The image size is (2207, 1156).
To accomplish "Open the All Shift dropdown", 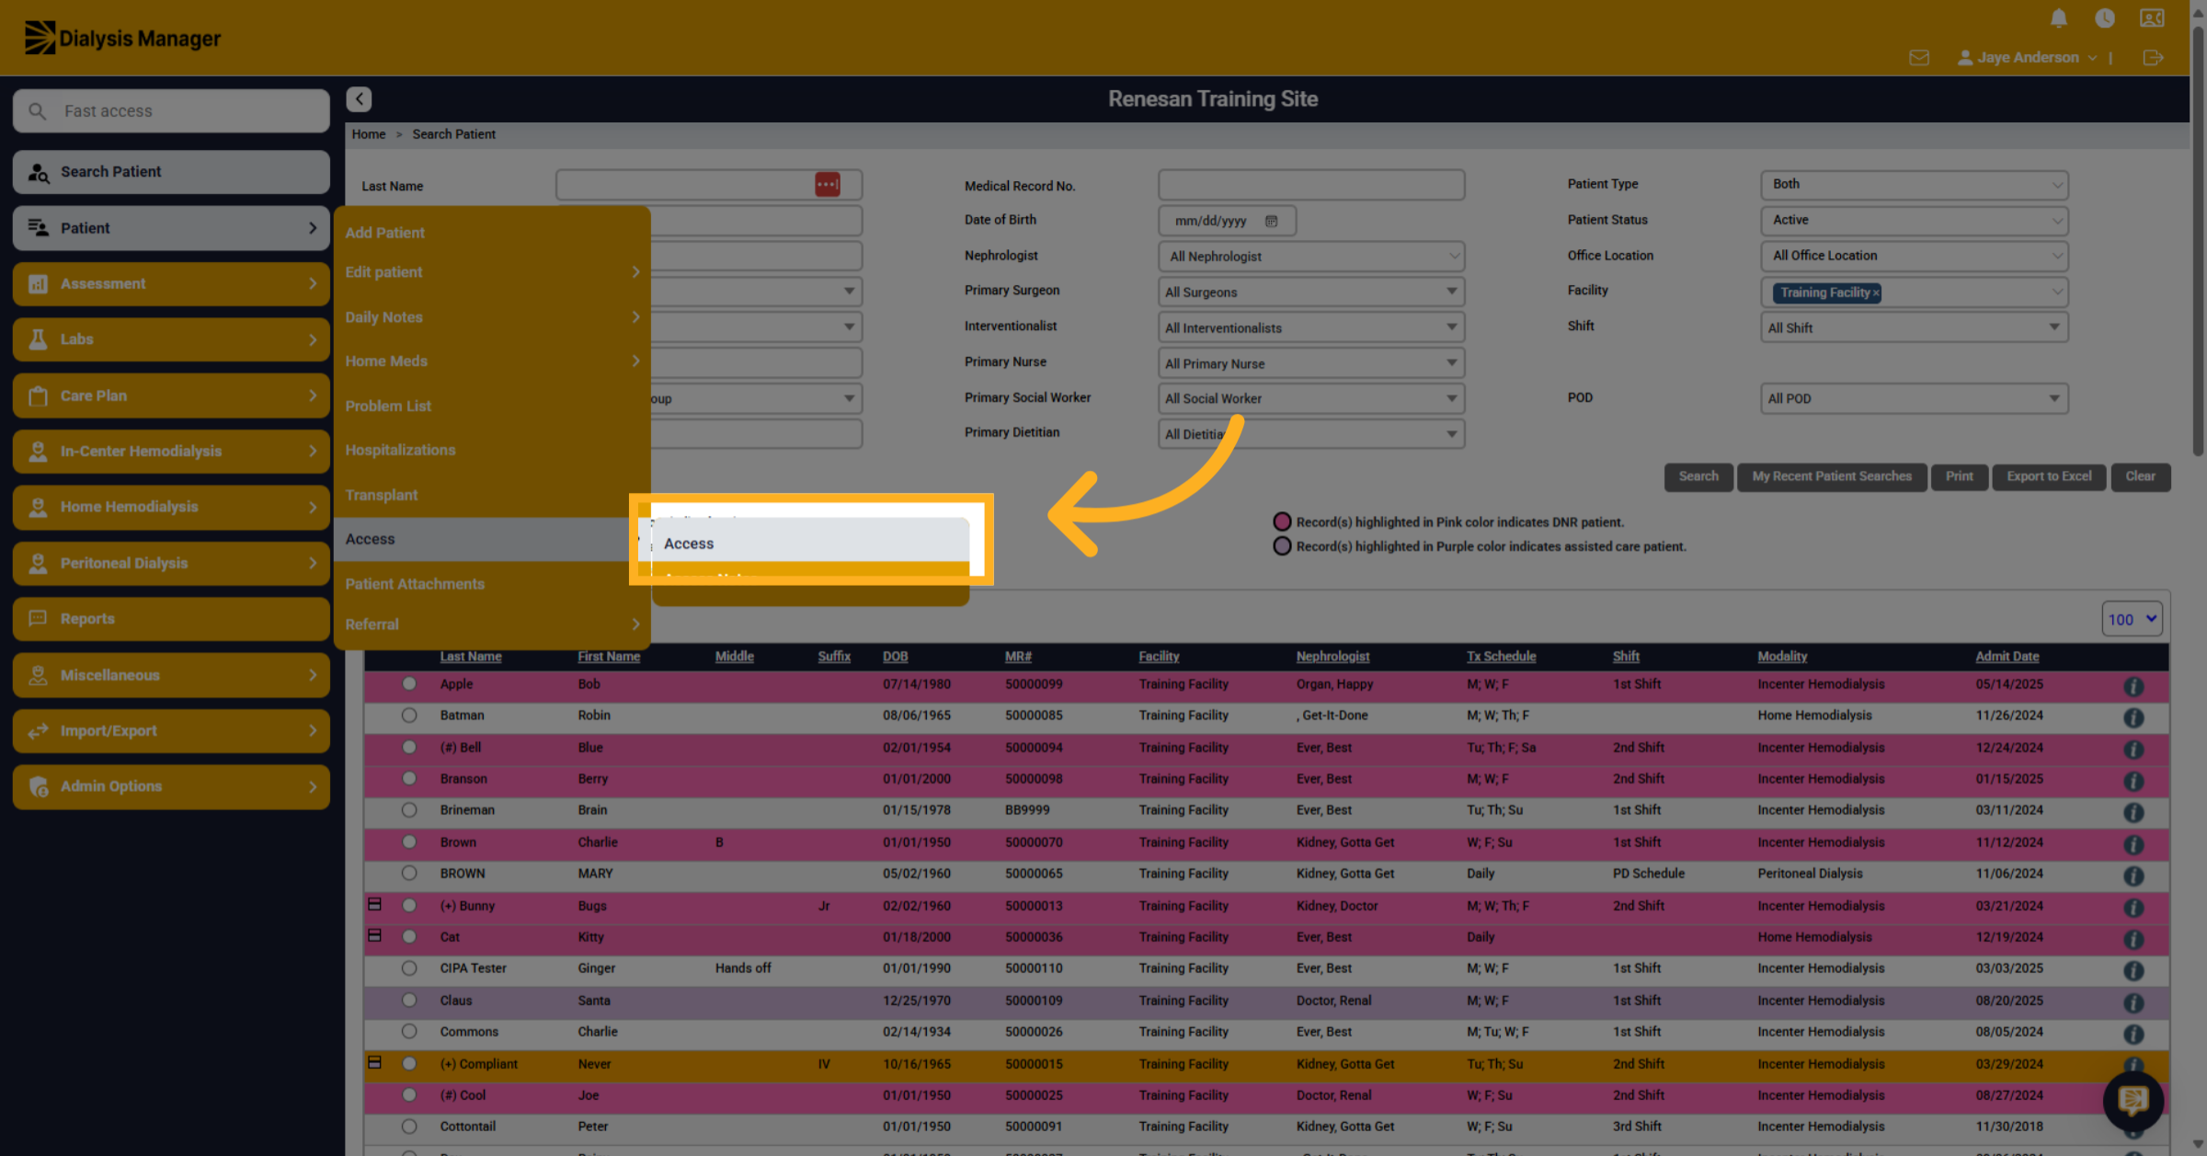I will [1915, 328].
